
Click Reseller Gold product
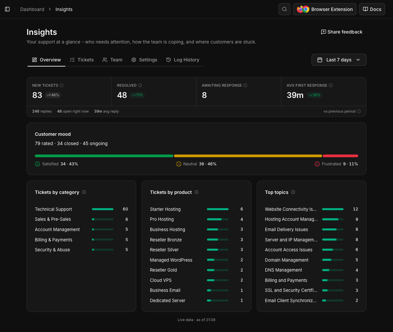[196, 270]
